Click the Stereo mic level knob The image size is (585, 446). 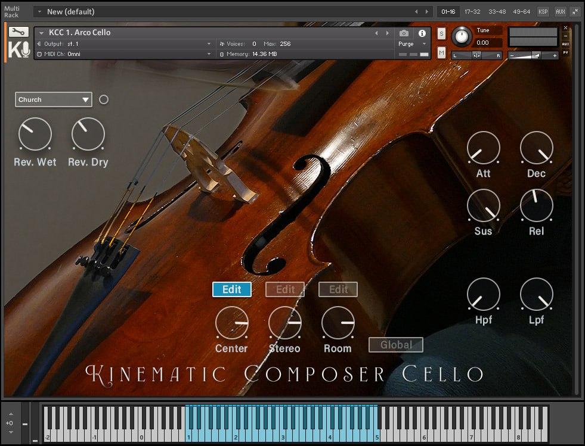point(285,323)
